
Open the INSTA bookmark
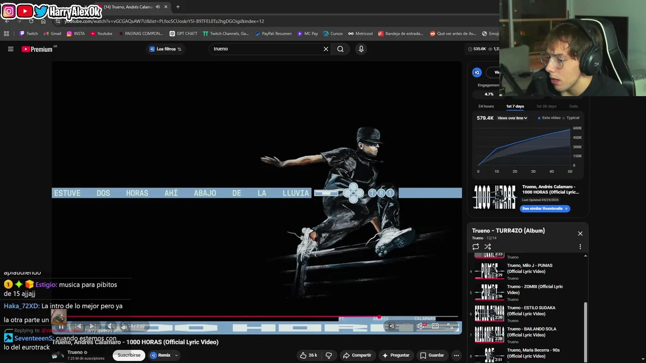(x=76, y=34)
